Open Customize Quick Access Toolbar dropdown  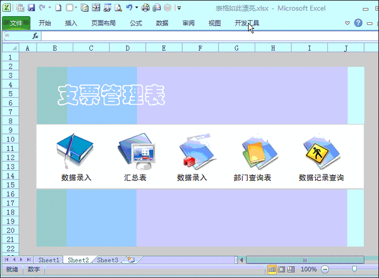point(179,8)
